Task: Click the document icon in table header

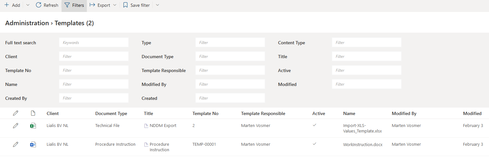Action: (x=33, y=113)
